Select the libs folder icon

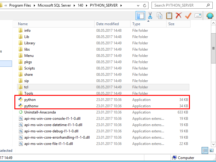click(20, 49)
